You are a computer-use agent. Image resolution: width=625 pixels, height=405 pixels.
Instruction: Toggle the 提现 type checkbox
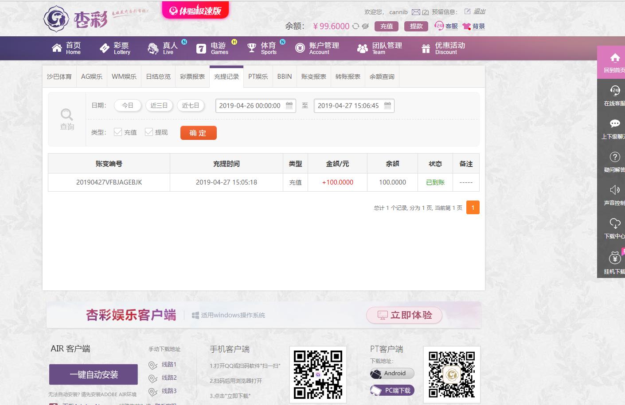click(149, 132)
